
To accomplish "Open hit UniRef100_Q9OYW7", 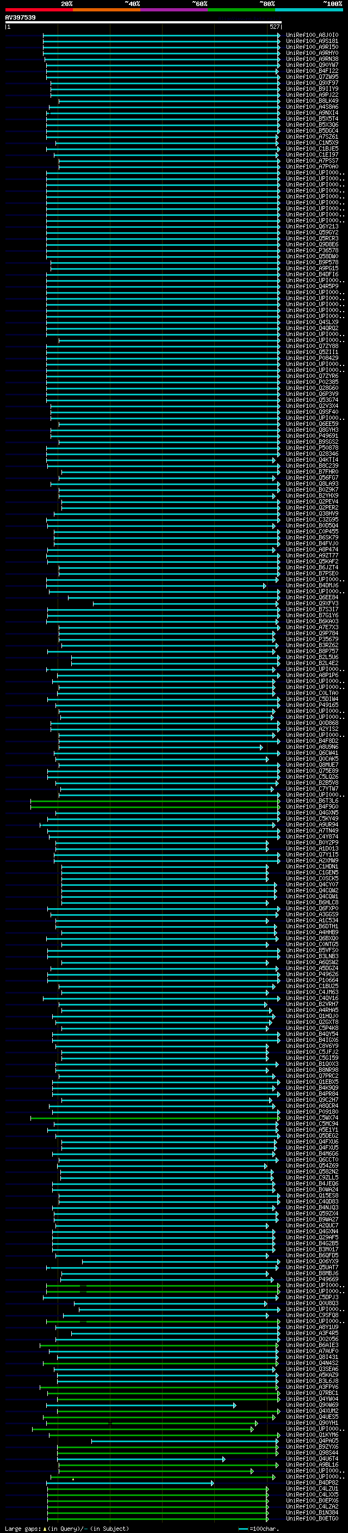I will (x=312, y=65).
